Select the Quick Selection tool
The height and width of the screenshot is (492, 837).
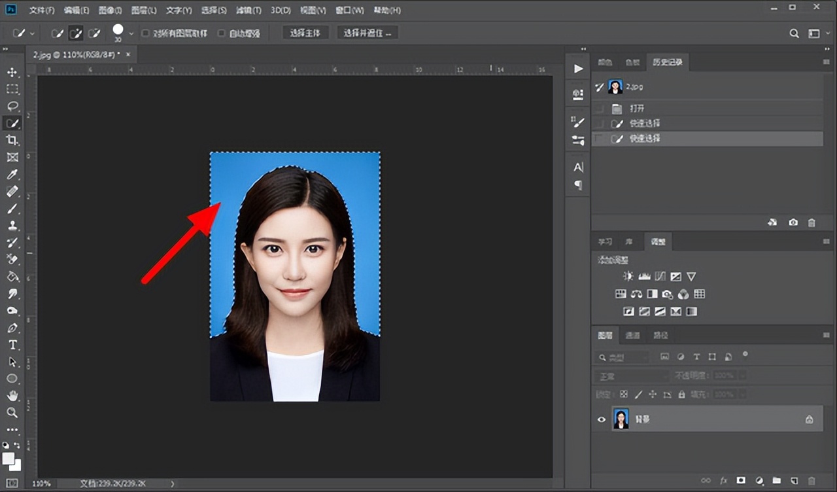coord(12,122)
